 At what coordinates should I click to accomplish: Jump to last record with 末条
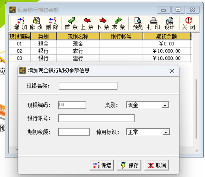coord(119,23)
